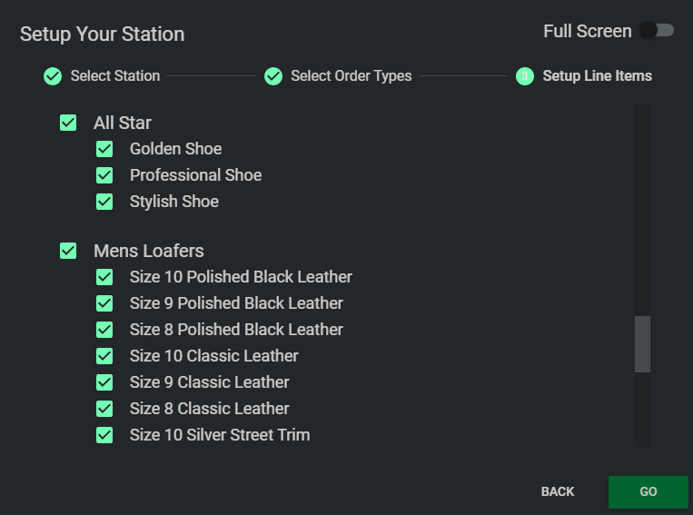Uncheck Size 9 Polished Black Leather
This screenshot has width=693, height=515.
pyautogui.click(x=104, y=303)
